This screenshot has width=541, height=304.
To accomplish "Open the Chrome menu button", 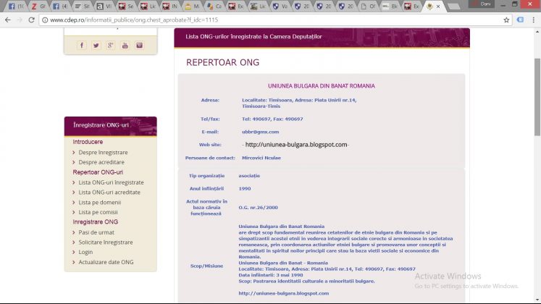I will pos(532,20).
